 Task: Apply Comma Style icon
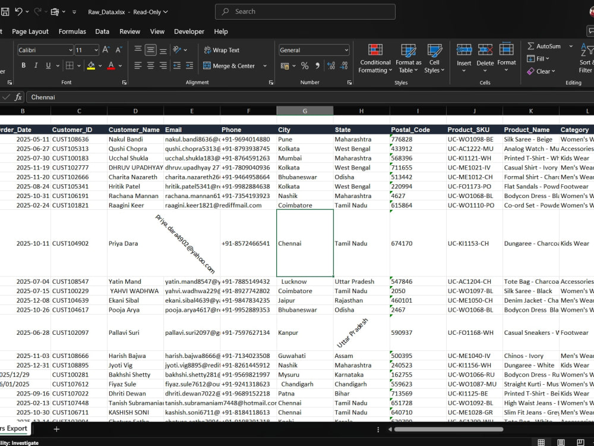click(x=317, y=65)
